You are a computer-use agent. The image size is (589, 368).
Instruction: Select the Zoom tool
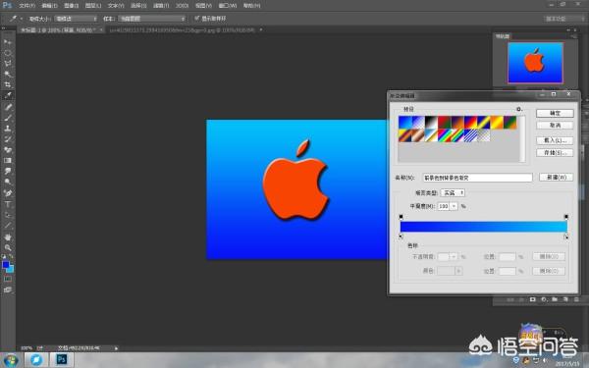click(x=8, y=248)
